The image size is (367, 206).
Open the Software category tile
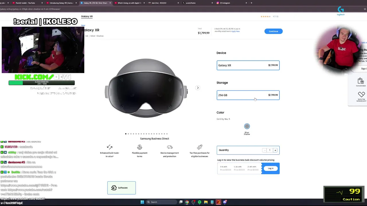coord(122,188)
